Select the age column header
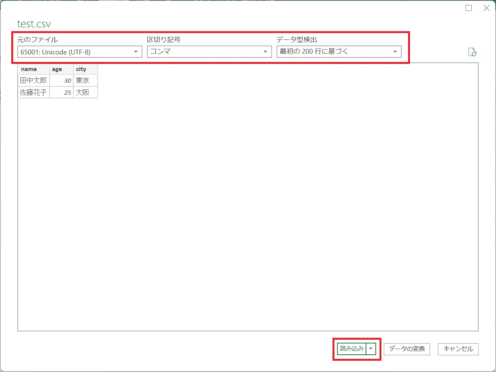This screenshot has height=372, width=496. pyautogui.click(x=61, y=69)
